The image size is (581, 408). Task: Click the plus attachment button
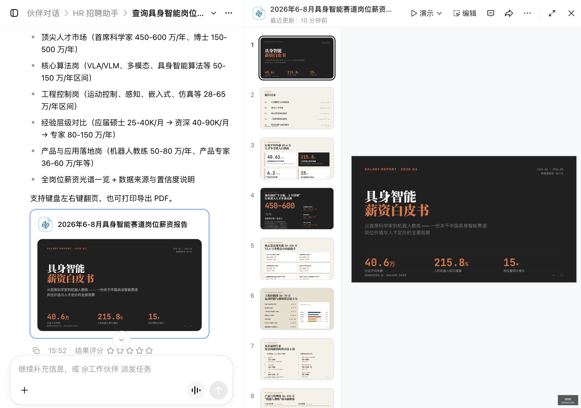[x=24, y=390]
